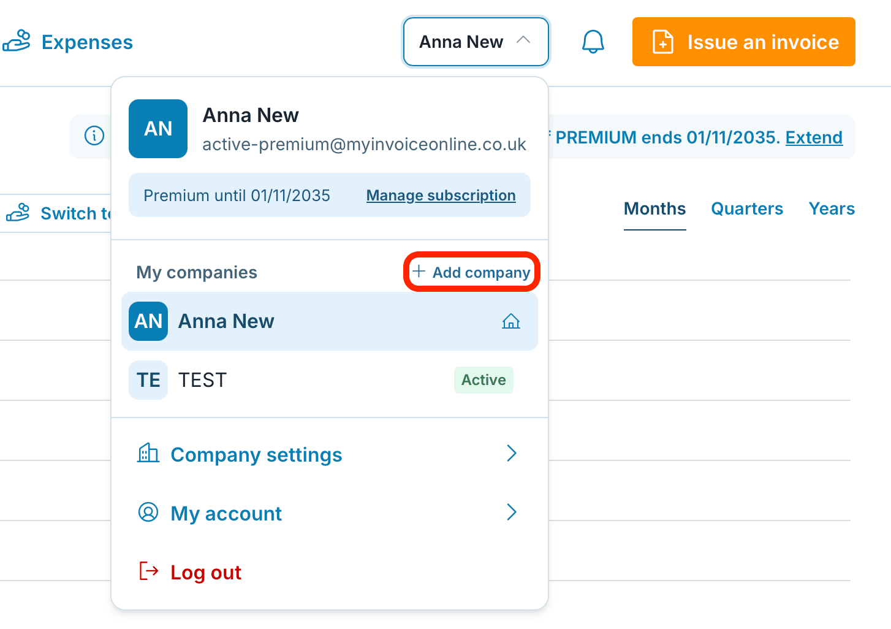Click the Expenses hand-coin icon
Screen dimensions: 891x629
[17, 42]
